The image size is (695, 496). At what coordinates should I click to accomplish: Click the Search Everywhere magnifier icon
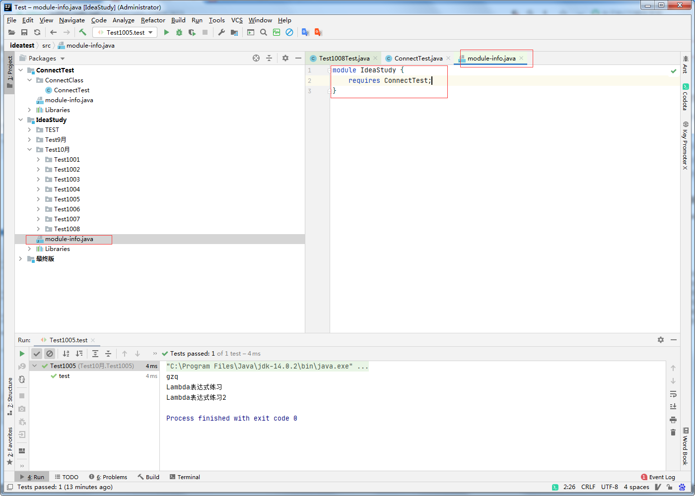[x=263, y=32]
